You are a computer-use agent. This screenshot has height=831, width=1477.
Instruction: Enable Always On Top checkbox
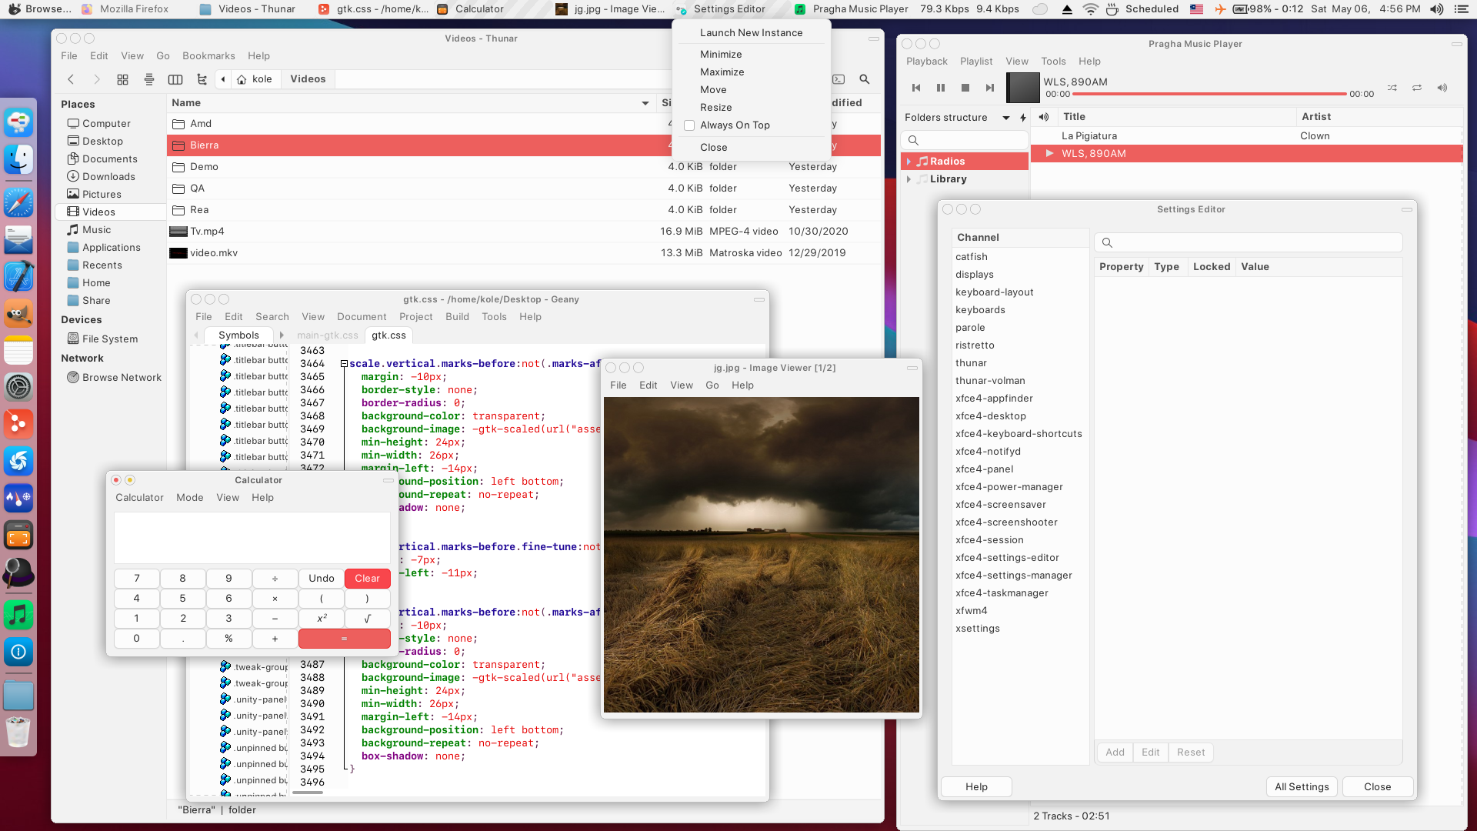pyautogui.click(x=689, y=125)
